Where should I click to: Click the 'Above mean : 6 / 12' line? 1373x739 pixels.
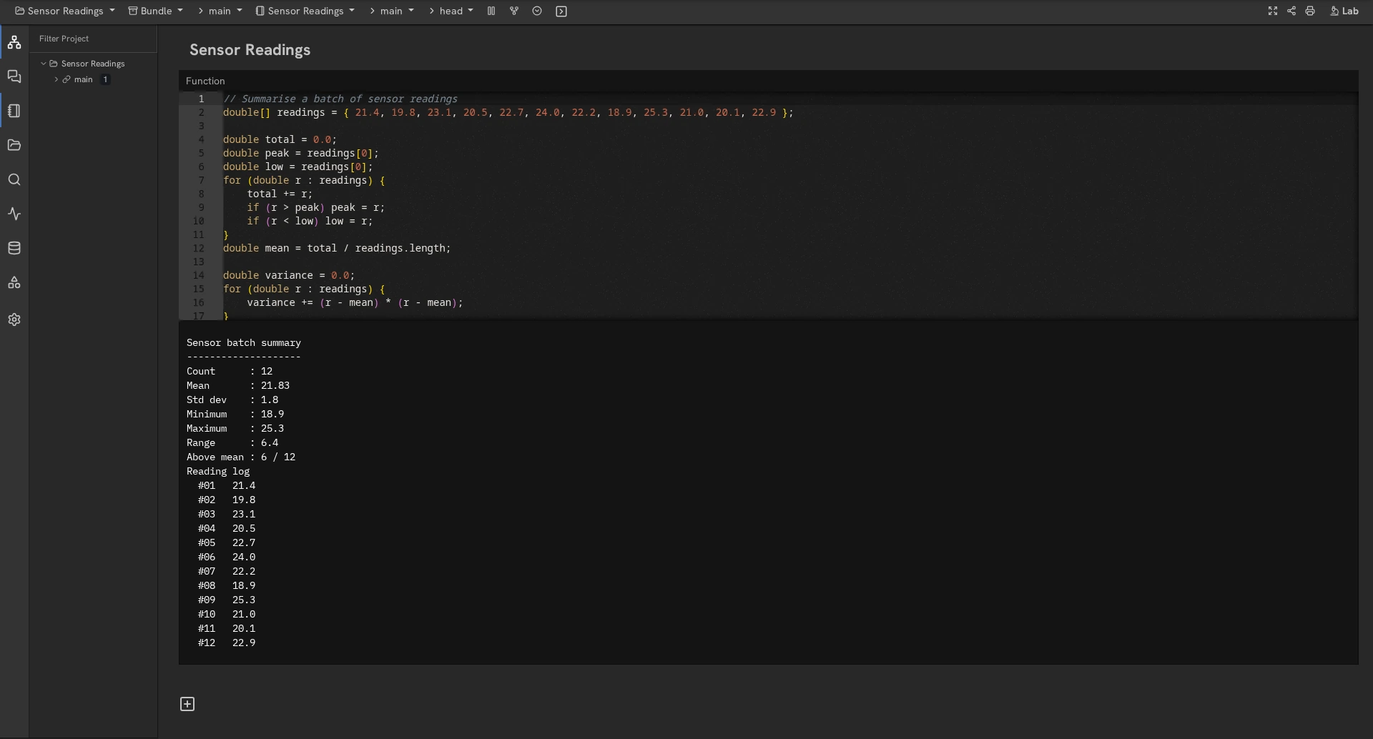tap(241, 457)
